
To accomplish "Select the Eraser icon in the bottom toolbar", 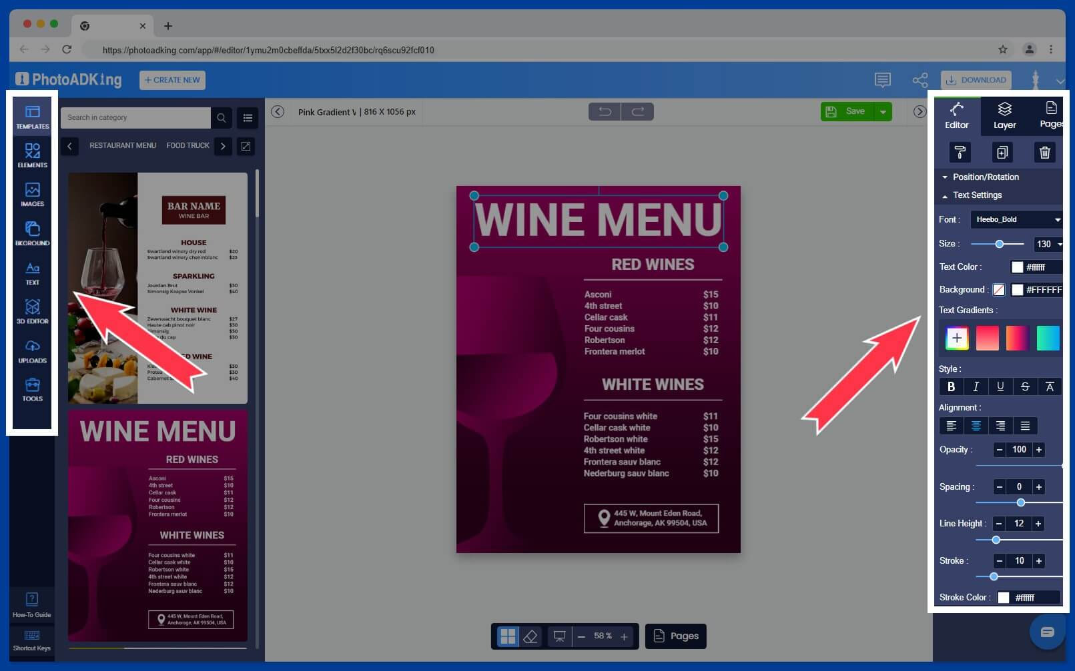I will pos(530,636).
